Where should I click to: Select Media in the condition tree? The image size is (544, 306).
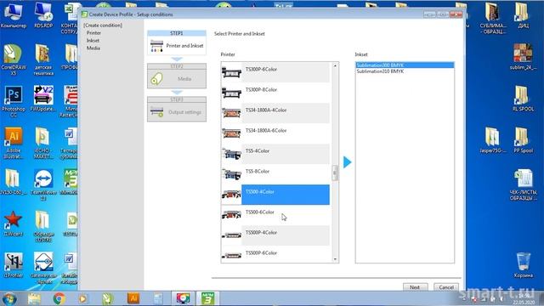(93, 48)
